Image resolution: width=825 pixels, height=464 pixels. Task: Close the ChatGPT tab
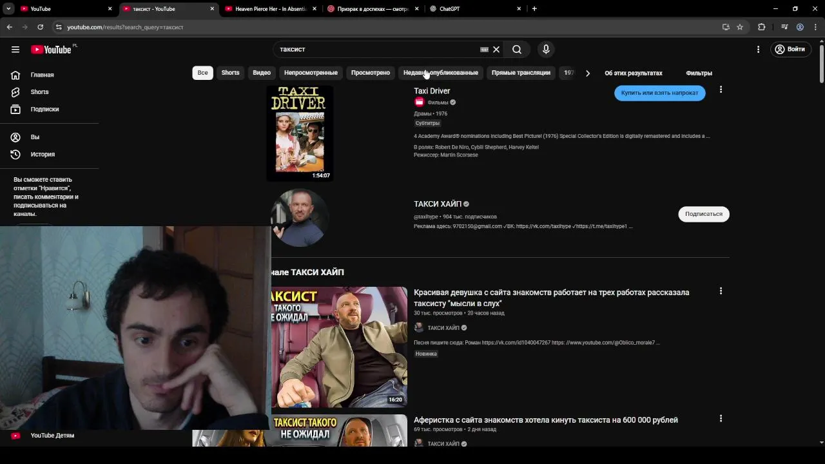[519, 9]
